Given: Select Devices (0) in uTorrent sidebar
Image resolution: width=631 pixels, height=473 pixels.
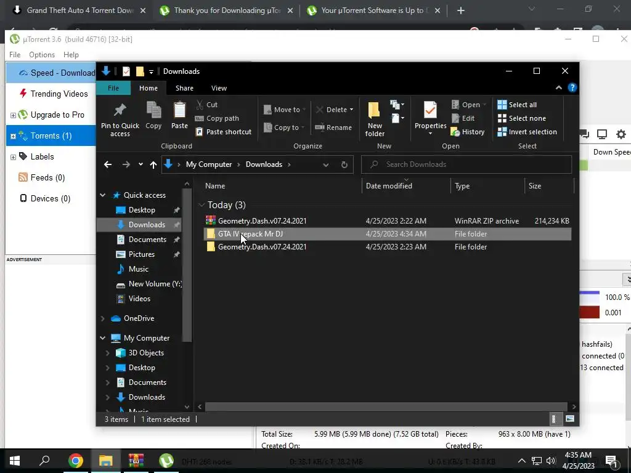Looking at the screenshot, I should tap(45, 198).
